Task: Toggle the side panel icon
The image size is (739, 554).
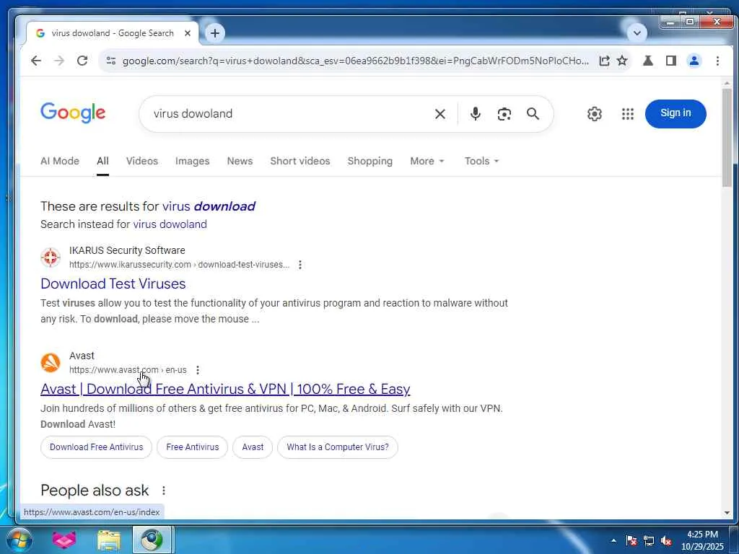Action: (x=671, y=61)
